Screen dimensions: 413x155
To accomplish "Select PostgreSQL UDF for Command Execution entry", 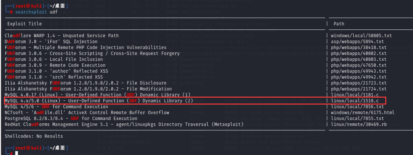I will coord(71,118).
